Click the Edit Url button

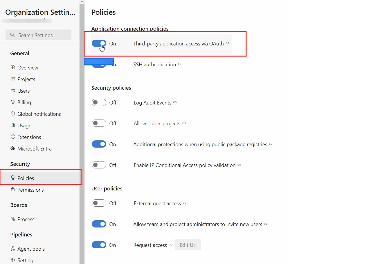(x=188, y=245)
